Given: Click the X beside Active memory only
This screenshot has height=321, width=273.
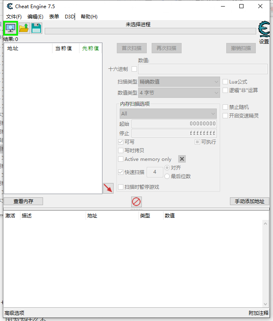Looking at the screenshot, I should click(x=182, y=159).
